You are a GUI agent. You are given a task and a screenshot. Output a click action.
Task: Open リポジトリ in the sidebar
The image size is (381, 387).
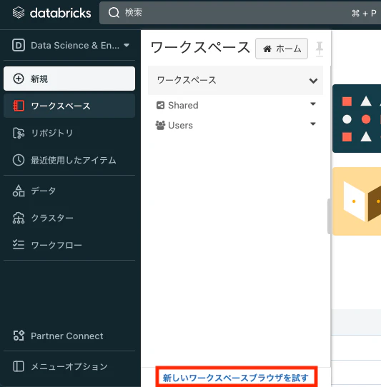coord(69,133)
